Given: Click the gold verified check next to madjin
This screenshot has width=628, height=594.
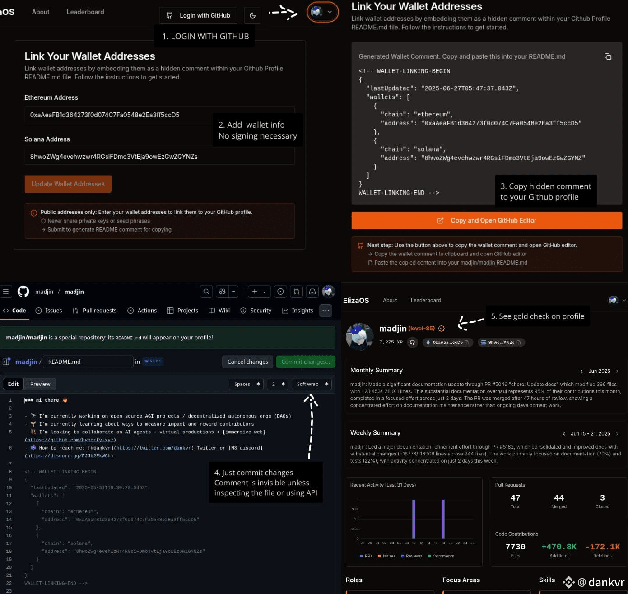Looking at the screenshot, I should [442, 329].
